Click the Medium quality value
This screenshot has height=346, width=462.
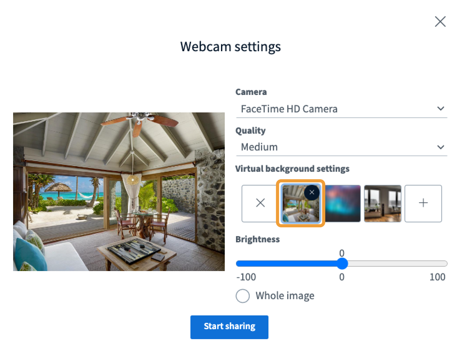(259, 147)
